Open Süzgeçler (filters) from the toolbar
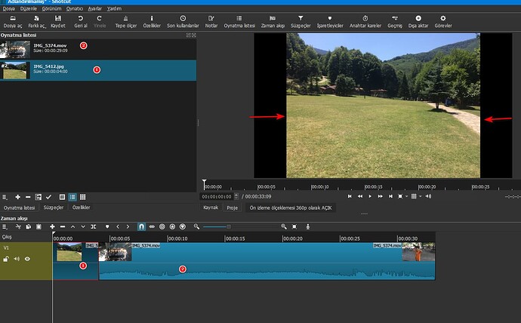 tap(301, 22)
